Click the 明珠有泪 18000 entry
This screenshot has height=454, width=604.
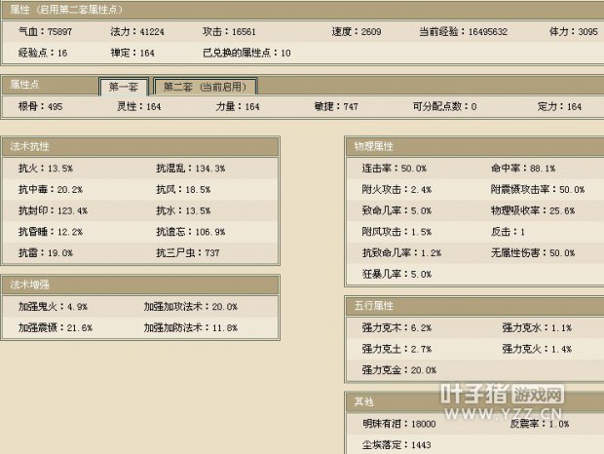click(398, 425)
